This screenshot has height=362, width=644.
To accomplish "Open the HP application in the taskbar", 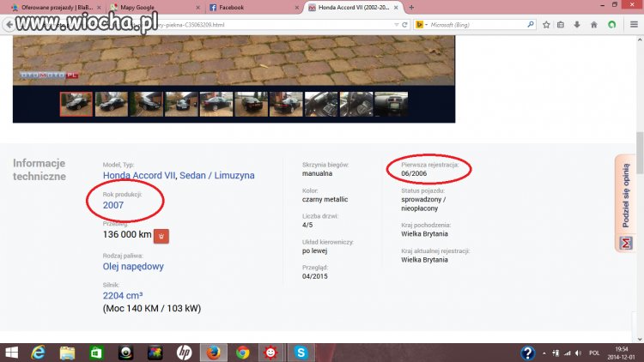I will [184, 353].
